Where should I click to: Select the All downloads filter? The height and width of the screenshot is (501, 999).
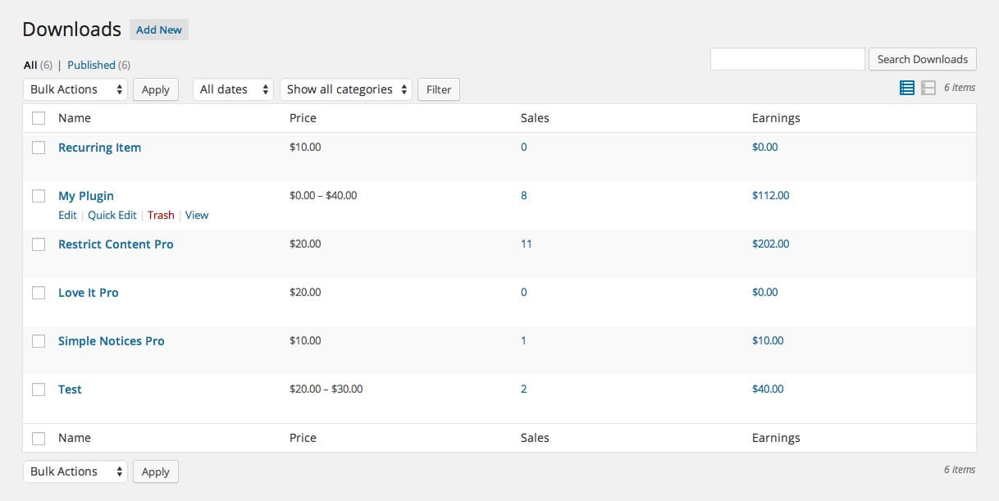point(30,65)
